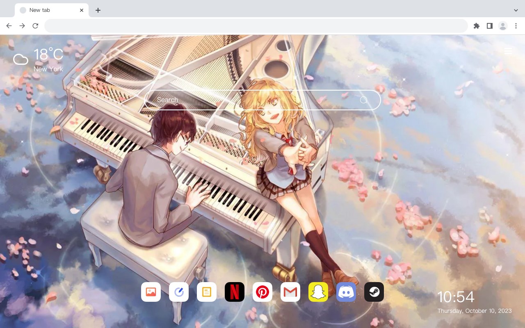Toggle the browser side panel
The height and width of the screenshot is (328, 525).
tap(489, 26)
